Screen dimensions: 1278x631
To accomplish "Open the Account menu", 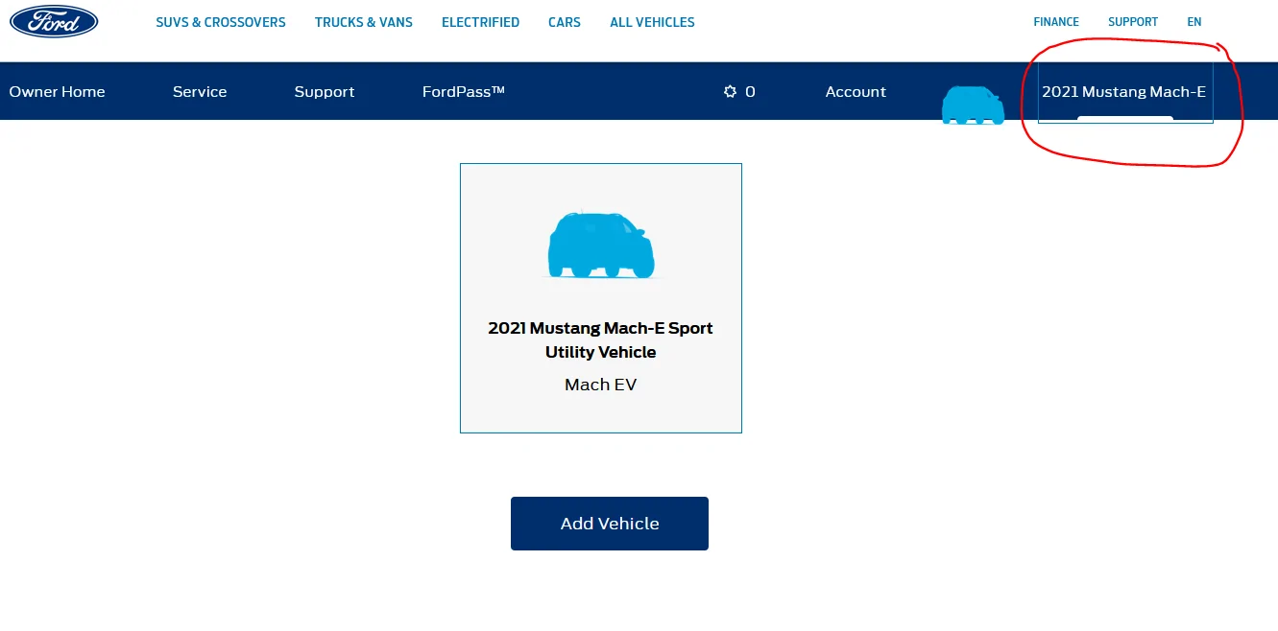I will (x=856, y=92).
